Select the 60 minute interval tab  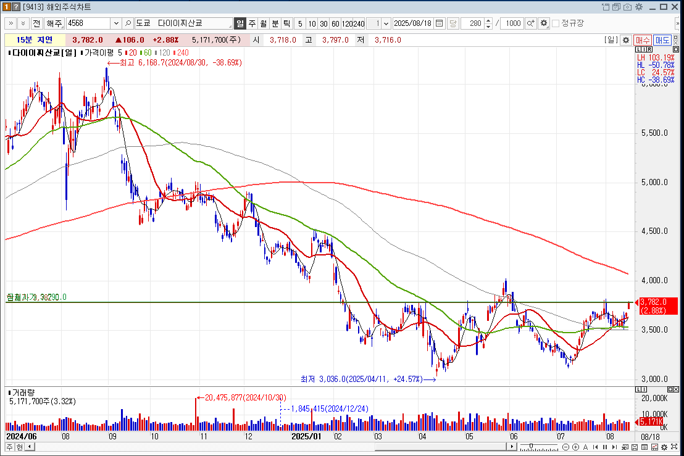335,23
